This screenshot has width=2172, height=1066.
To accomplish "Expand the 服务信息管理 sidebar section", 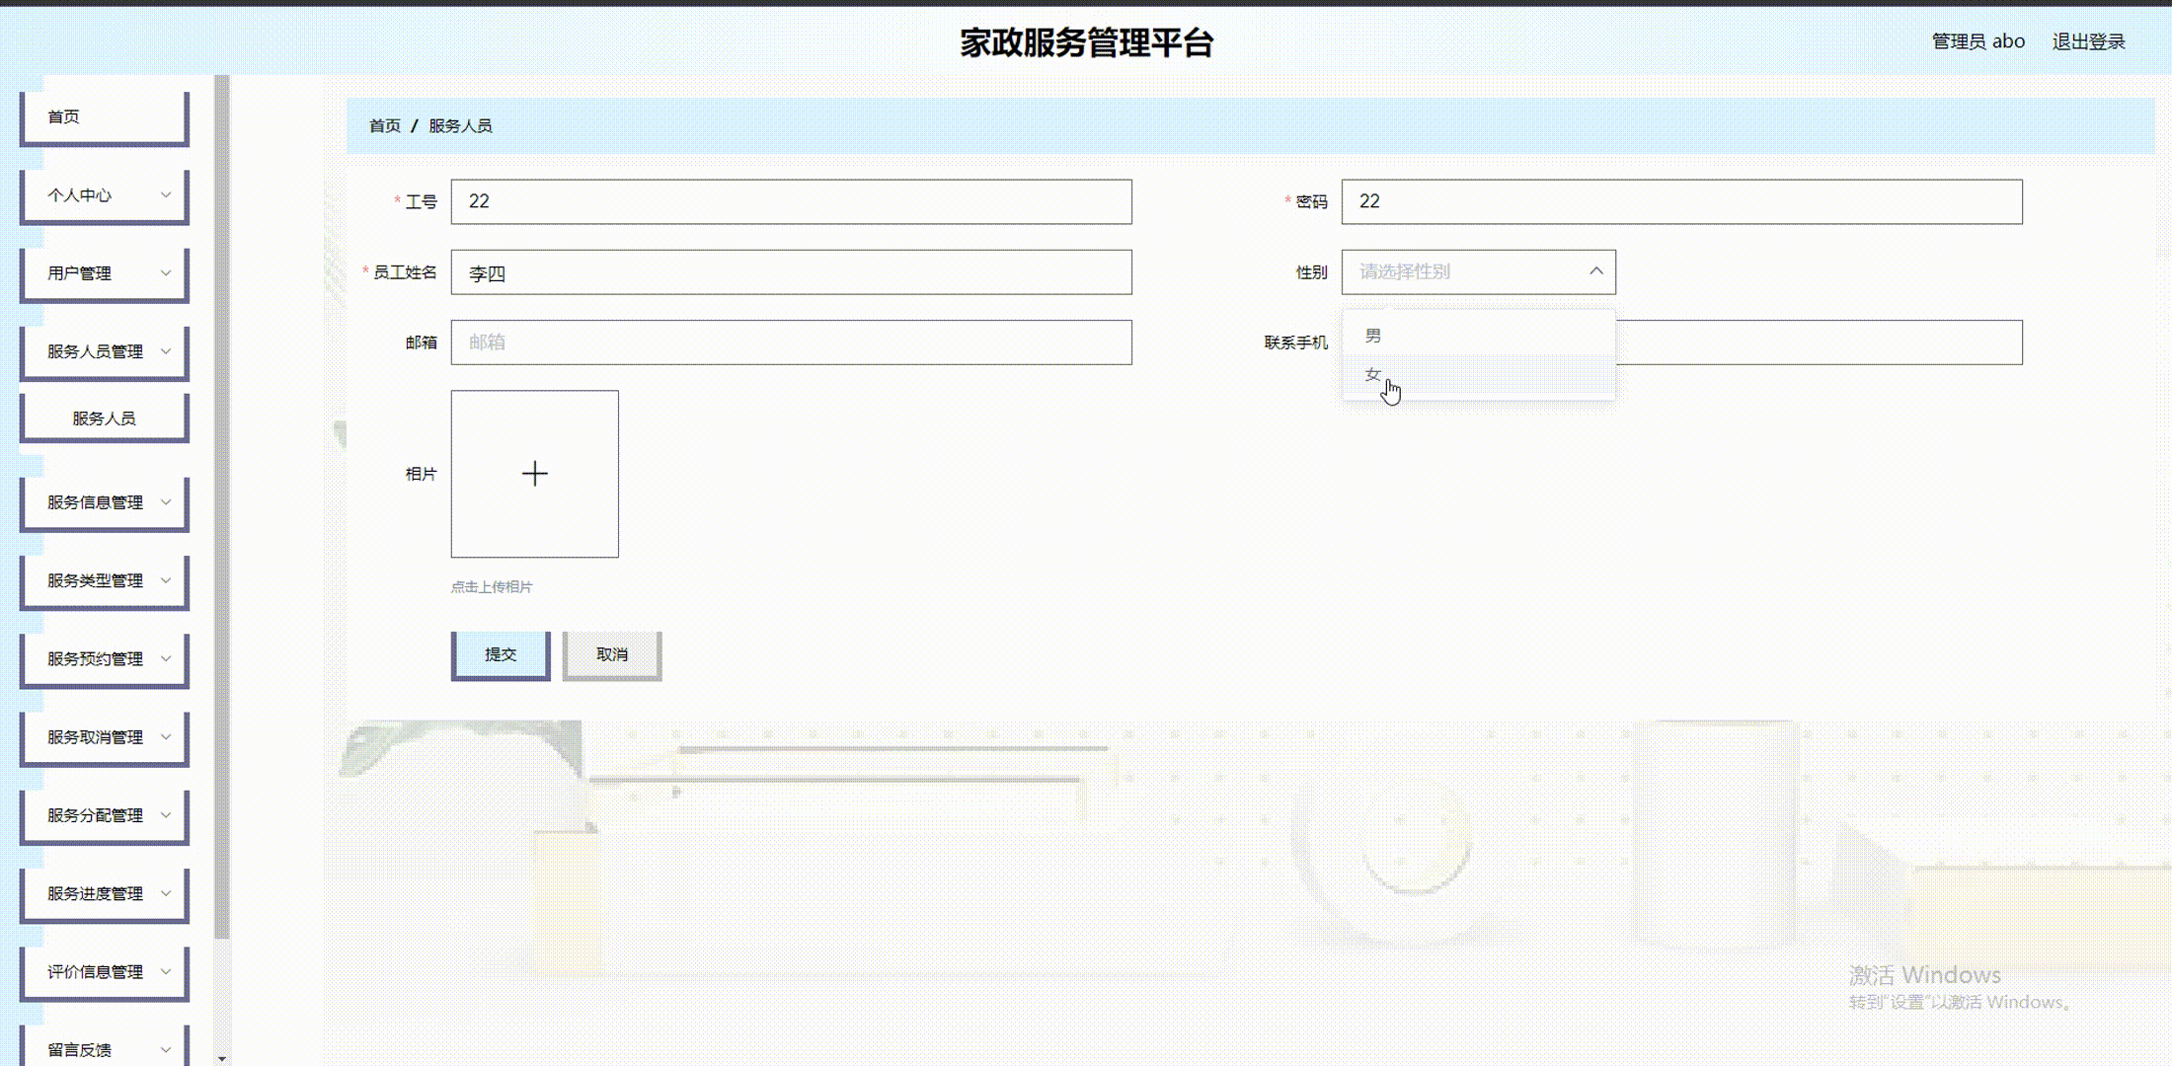I will click(103, 502).
